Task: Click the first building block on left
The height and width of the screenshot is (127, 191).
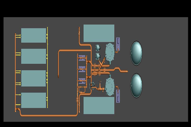Action: (x=33, y=35)
